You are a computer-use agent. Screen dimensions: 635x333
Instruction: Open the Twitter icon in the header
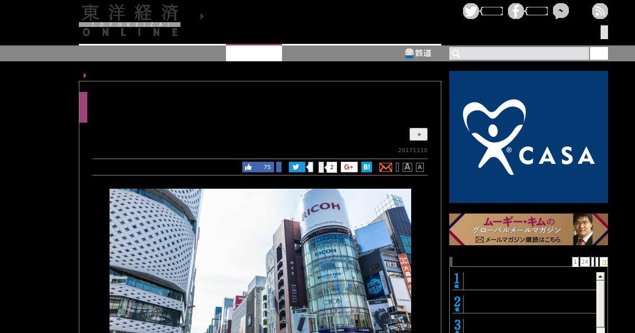click(x=470, y=11)
